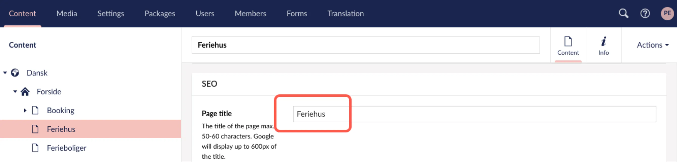The image size is (677, 162).
Task: Open the Info app icon
Action: [x=603, y=45]
